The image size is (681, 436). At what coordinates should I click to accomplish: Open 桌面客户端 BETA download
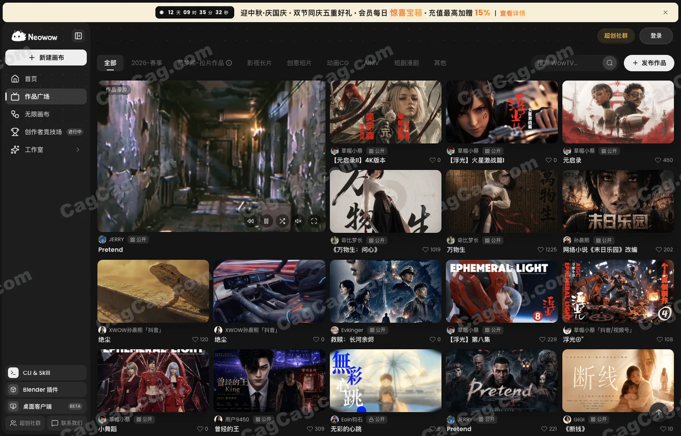[x=46, y=407]
